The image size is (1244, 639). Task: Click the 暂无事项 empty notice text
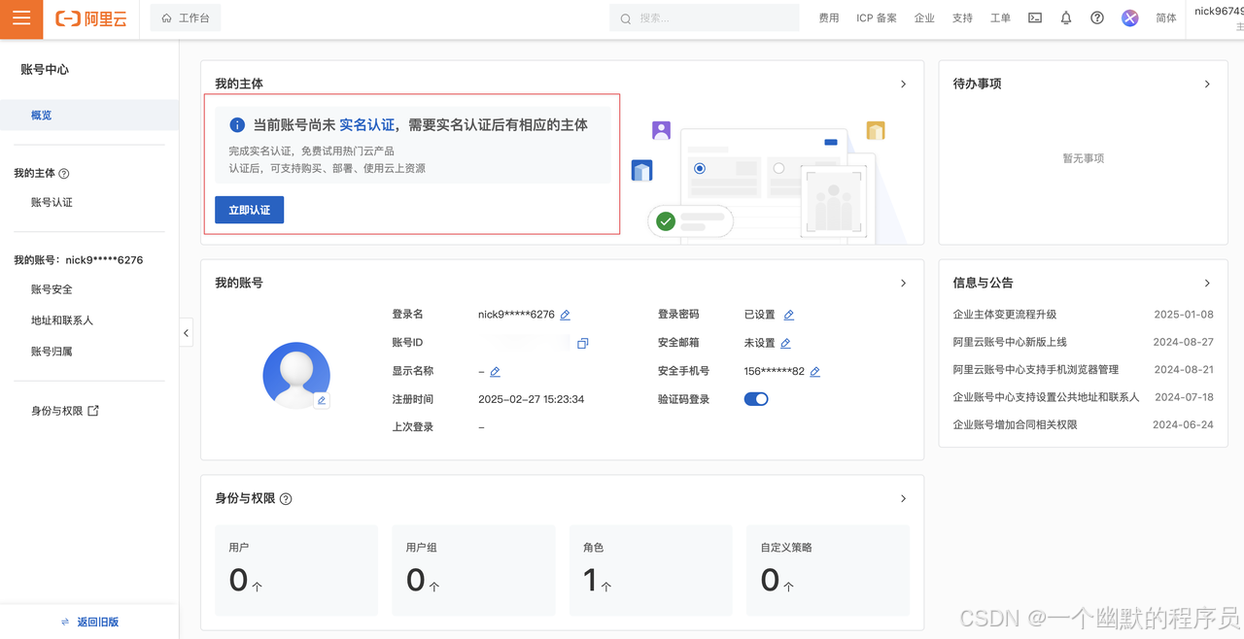point(1083,158)
